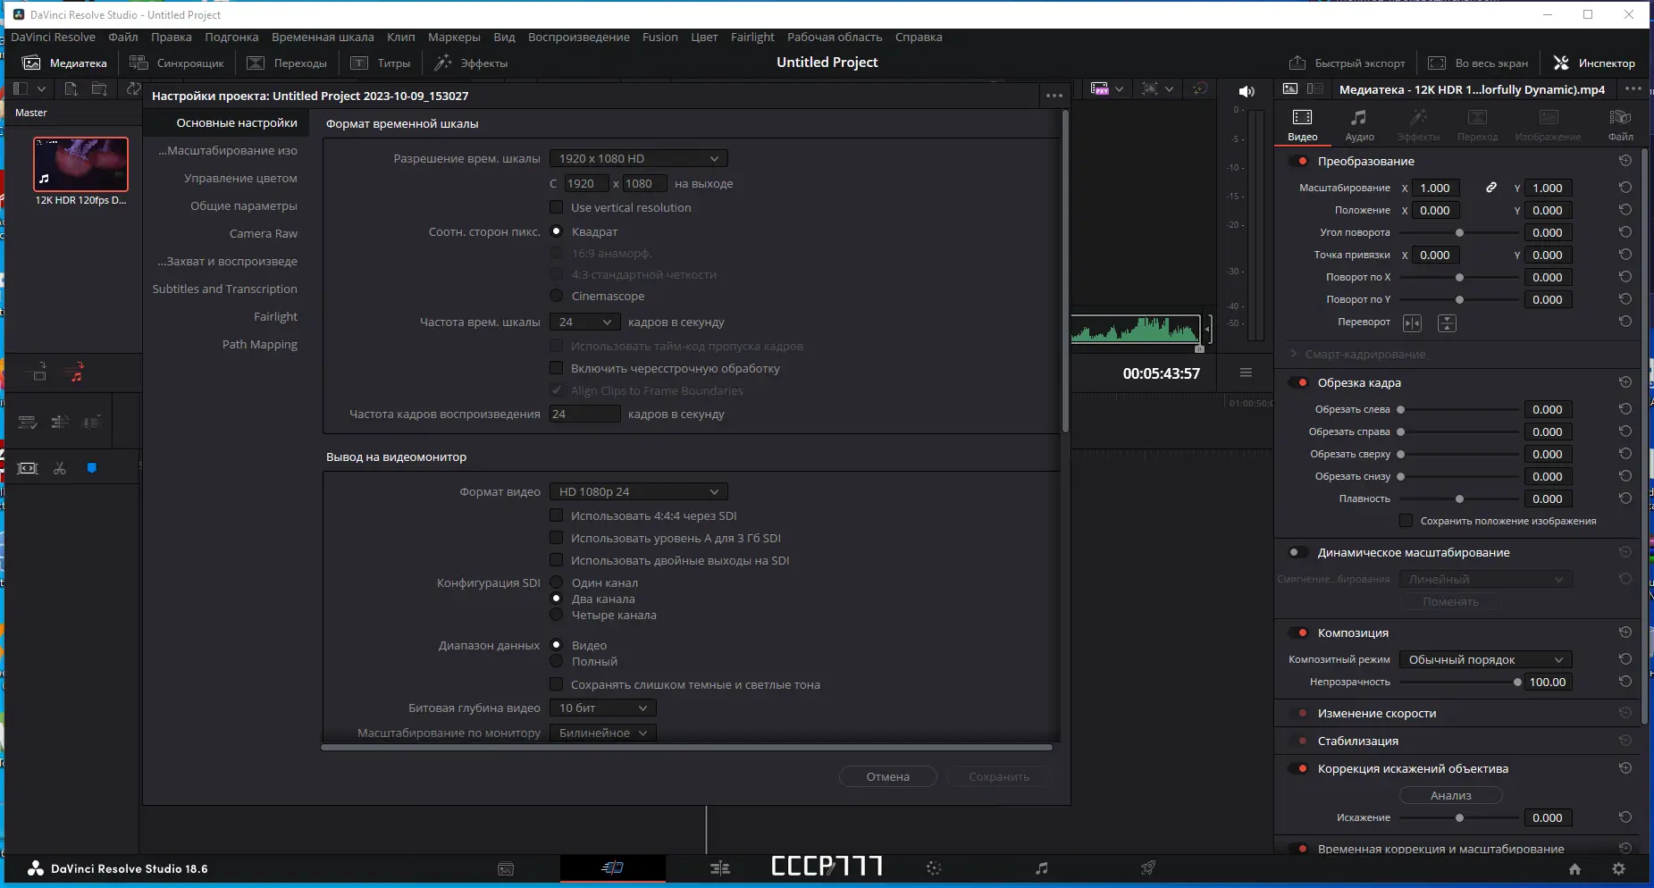
Task: Switch to the Fairlight page in bottom bar
Action: pos(1040,867)
